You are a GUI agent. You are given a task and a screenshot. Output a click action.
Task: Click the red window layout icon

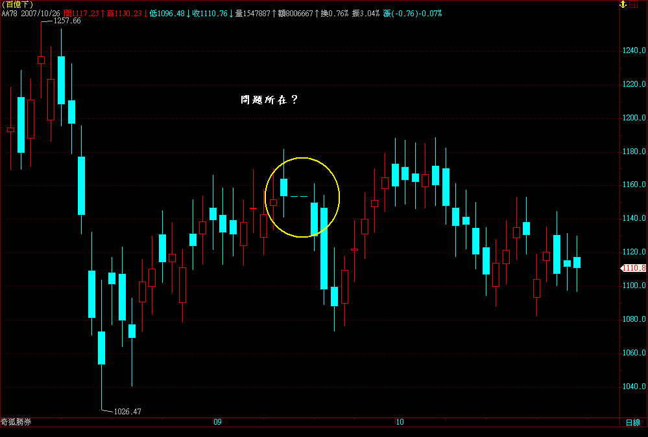point(634,5)
